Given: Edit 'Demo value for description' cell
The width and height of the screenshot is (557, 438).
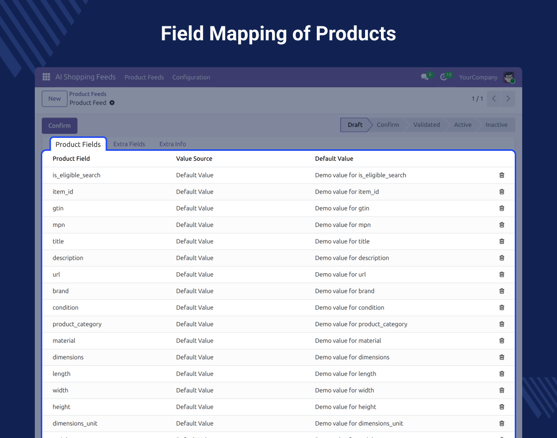Looking at the screenshot, I should coord(352,258).
